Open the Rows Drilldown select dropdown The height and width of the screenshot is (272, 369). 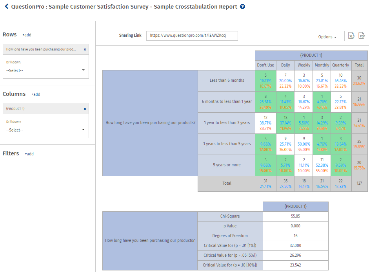point(45,70)
